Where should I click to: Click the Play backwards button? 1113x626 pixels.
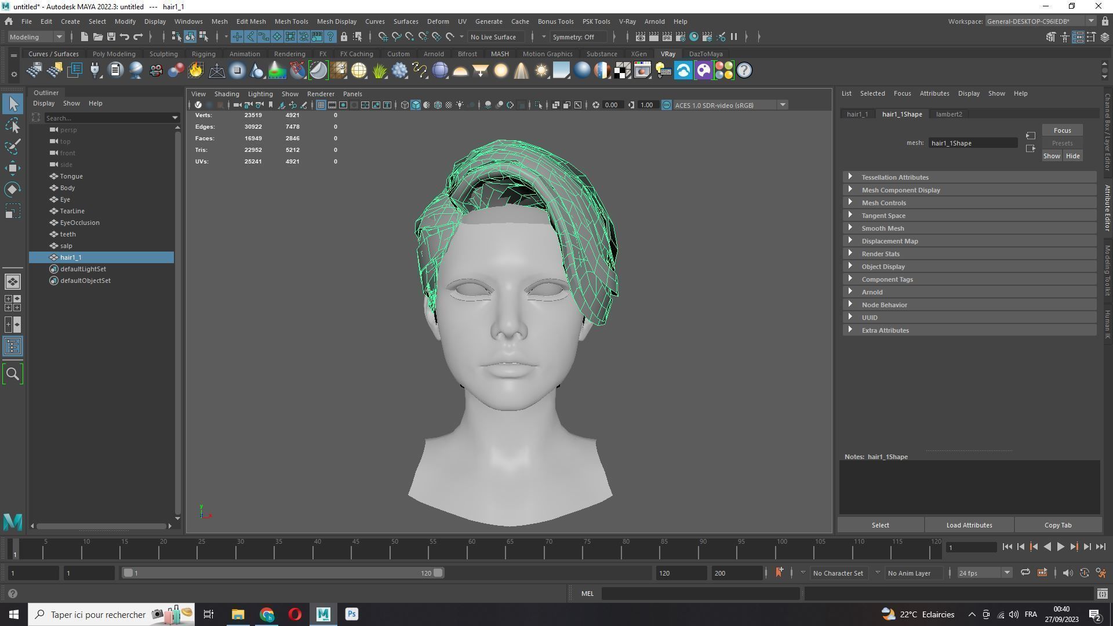click(1047, 547)
